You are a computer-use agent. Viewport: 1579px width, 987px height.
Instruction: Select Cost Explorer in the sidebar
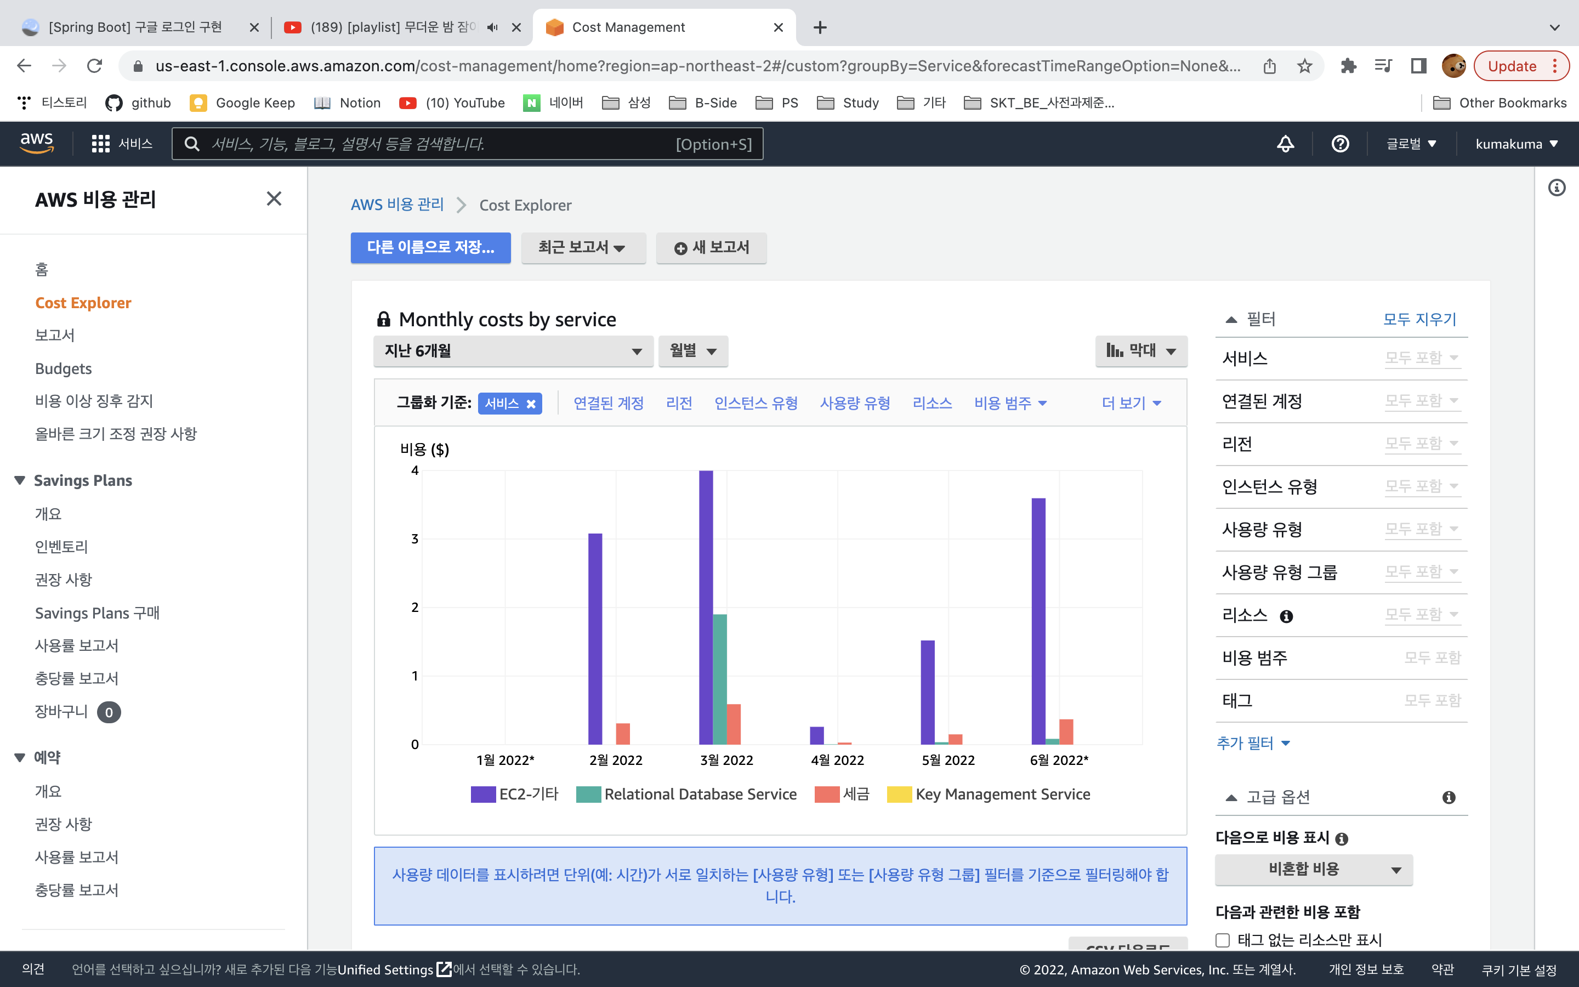[83, 303]
